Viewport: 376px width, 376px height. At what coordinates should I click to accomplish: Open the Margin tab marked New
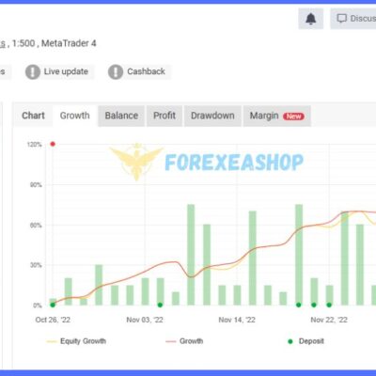click(x=277, y=116)
